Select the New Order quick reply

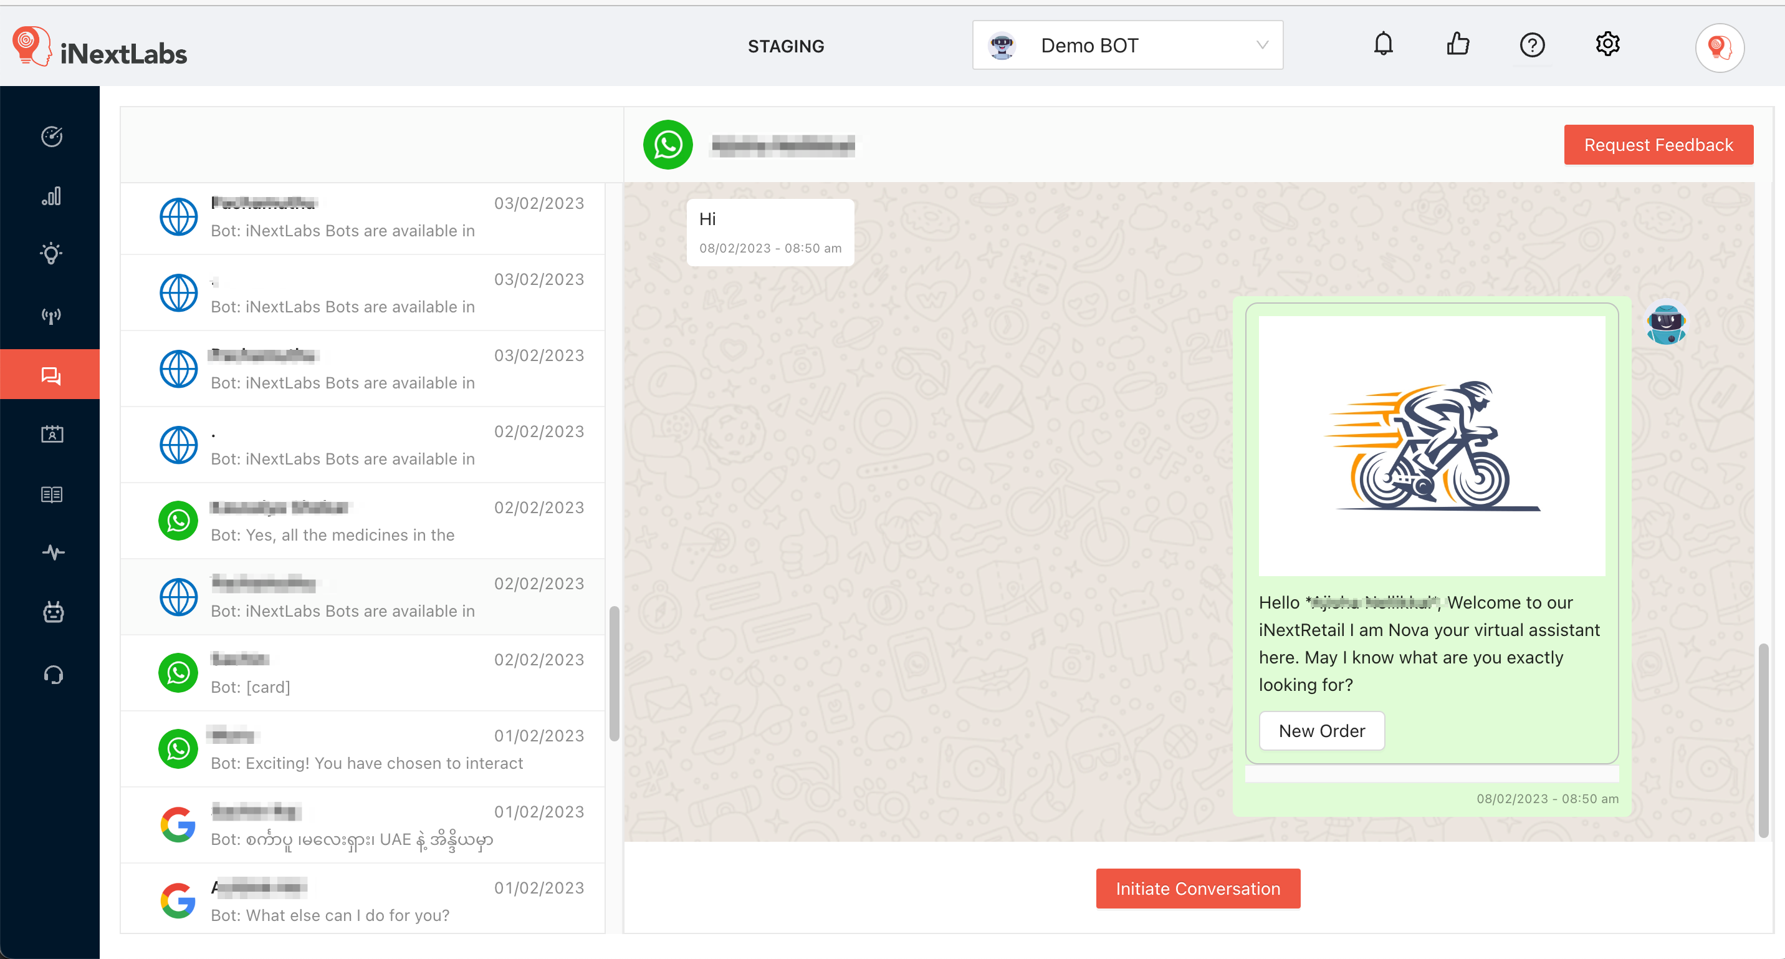tap(1321, 730)
